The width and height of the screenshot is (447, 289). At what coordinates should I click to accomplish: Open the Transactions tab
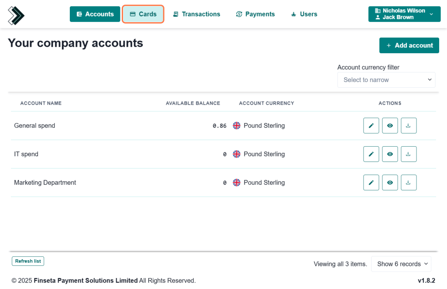pos(196,14)
